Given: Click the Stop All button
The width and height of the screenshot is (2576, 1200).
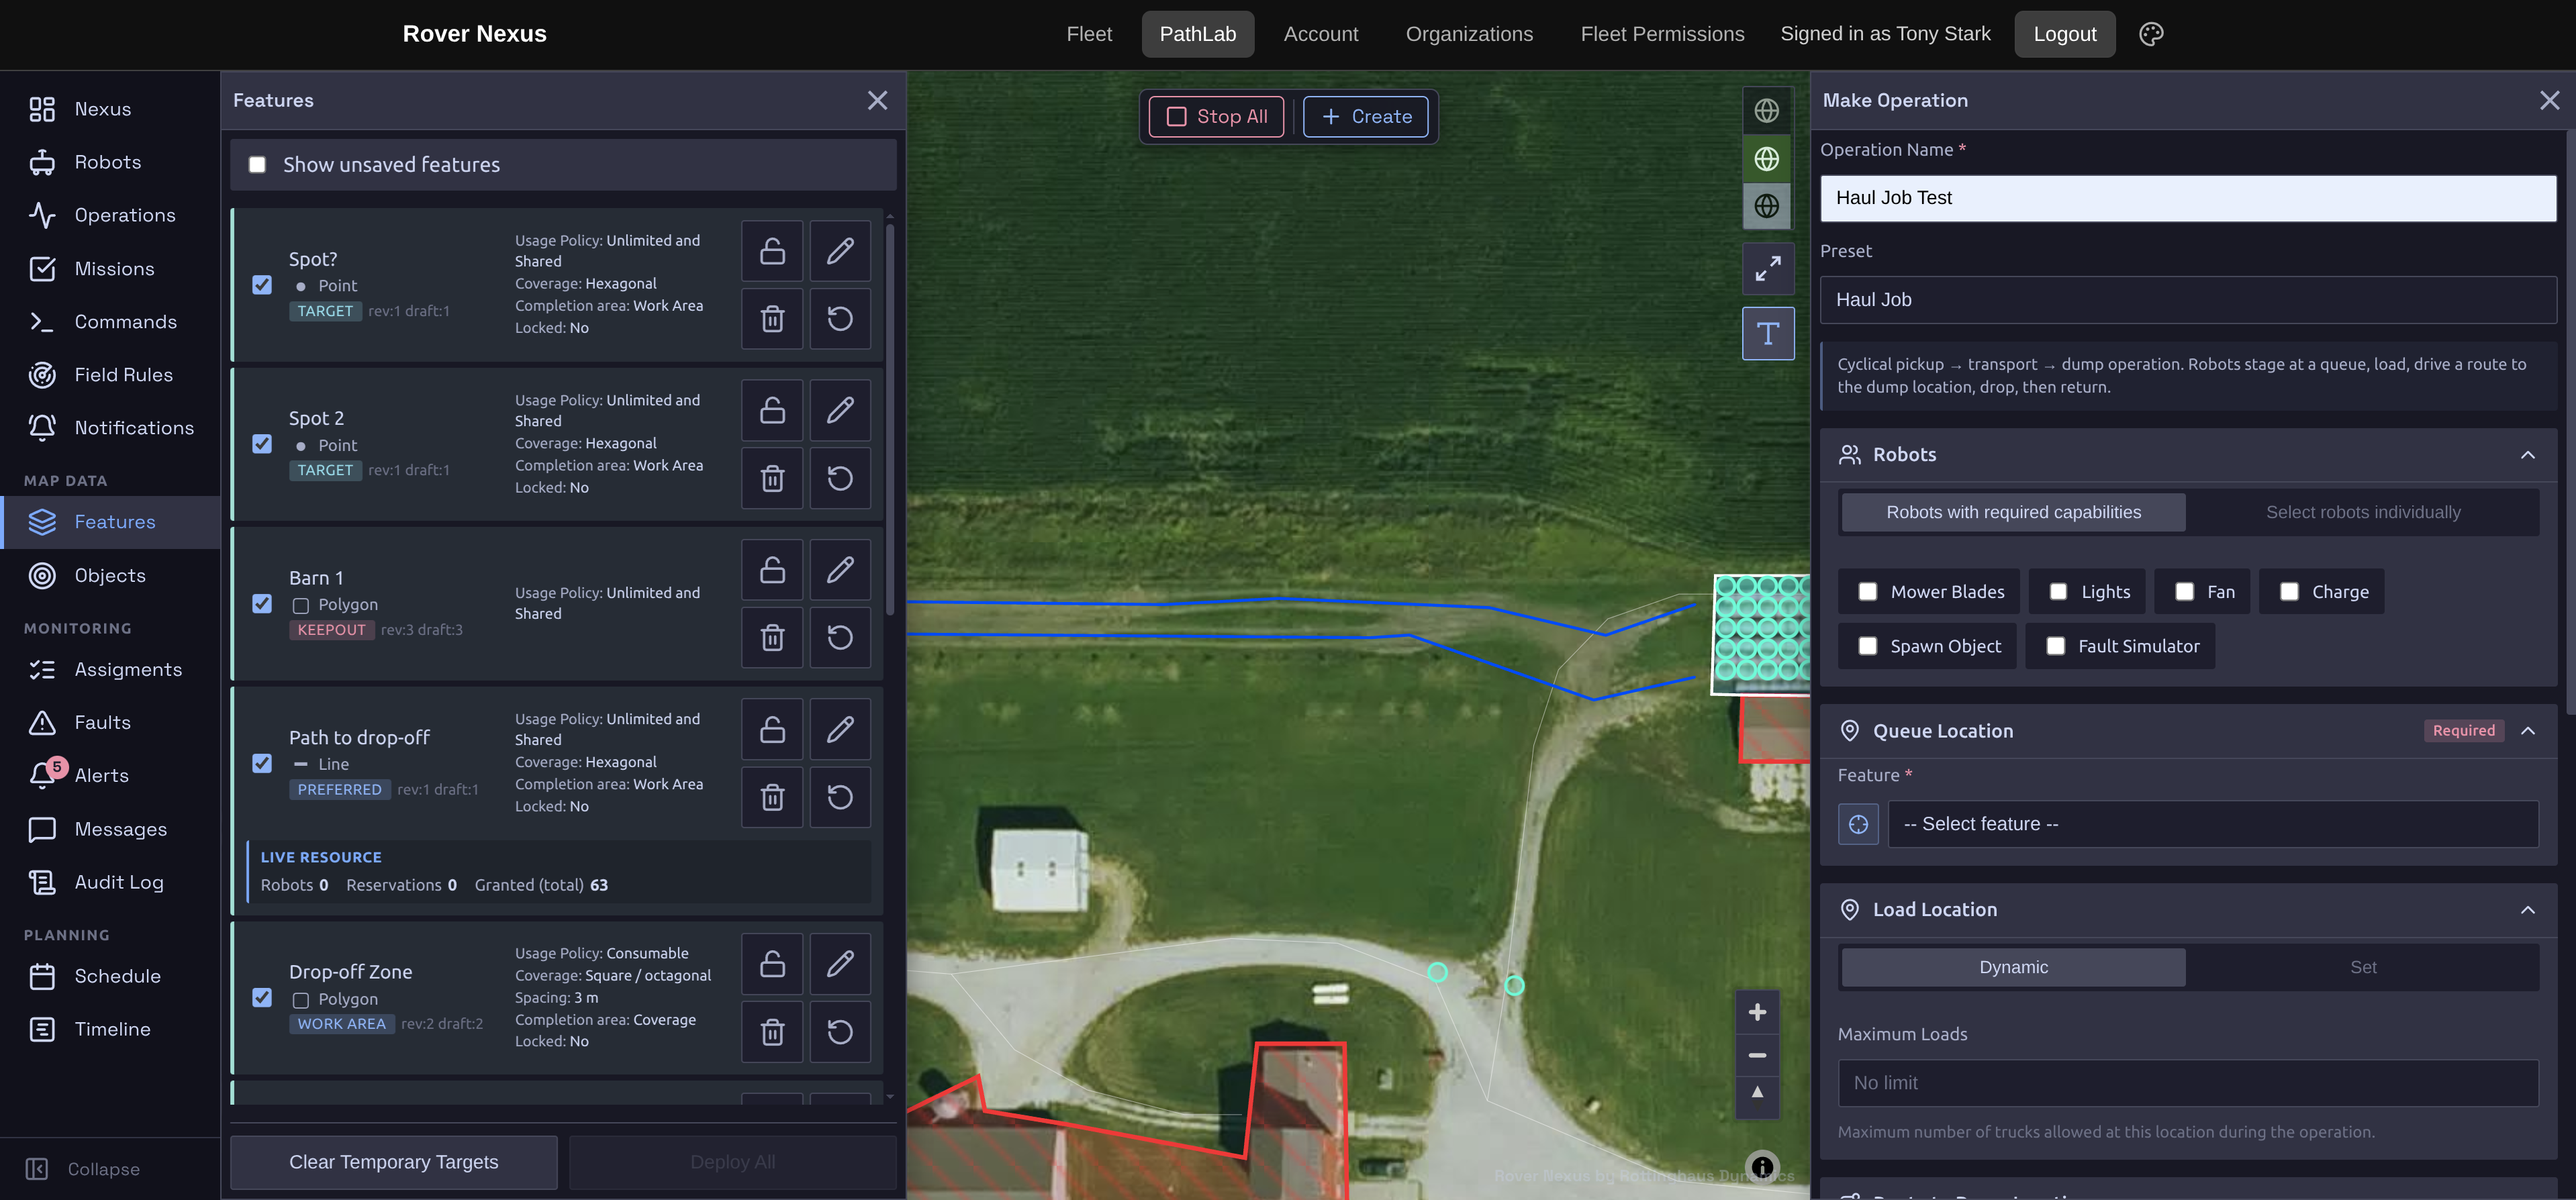Looking at the screenshot, I should [1217, 117].
